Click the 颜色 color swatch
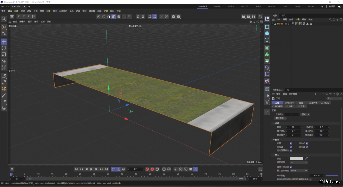343x187 pixels. tap(296, 159)
